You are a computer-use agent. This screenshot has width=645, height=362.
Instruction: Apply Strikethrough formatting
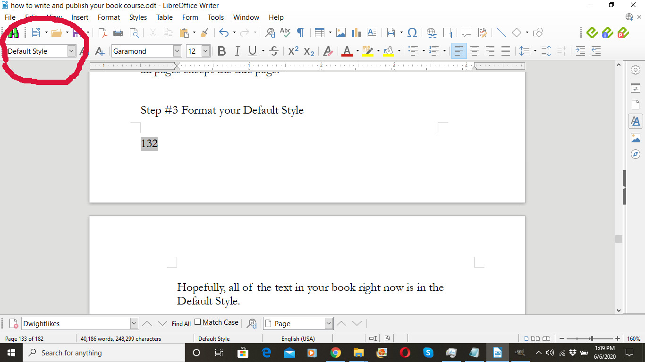click(273, 51)
